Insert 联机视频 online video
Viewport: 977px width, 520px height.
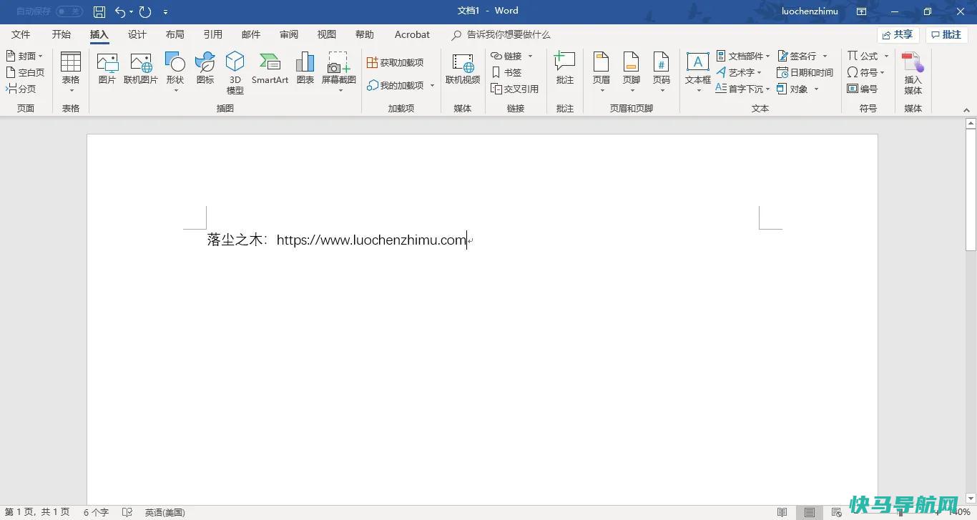tap(463, 69)
